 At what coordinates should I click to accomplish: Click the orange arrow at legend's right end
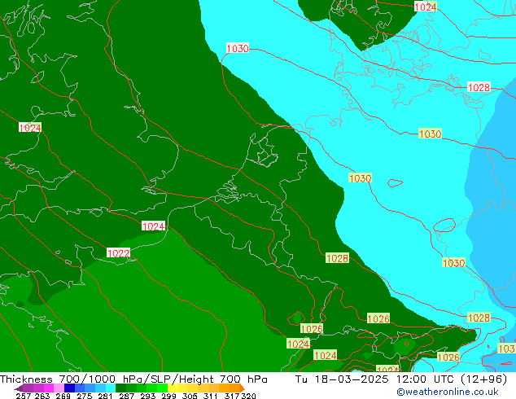(243, 388)
